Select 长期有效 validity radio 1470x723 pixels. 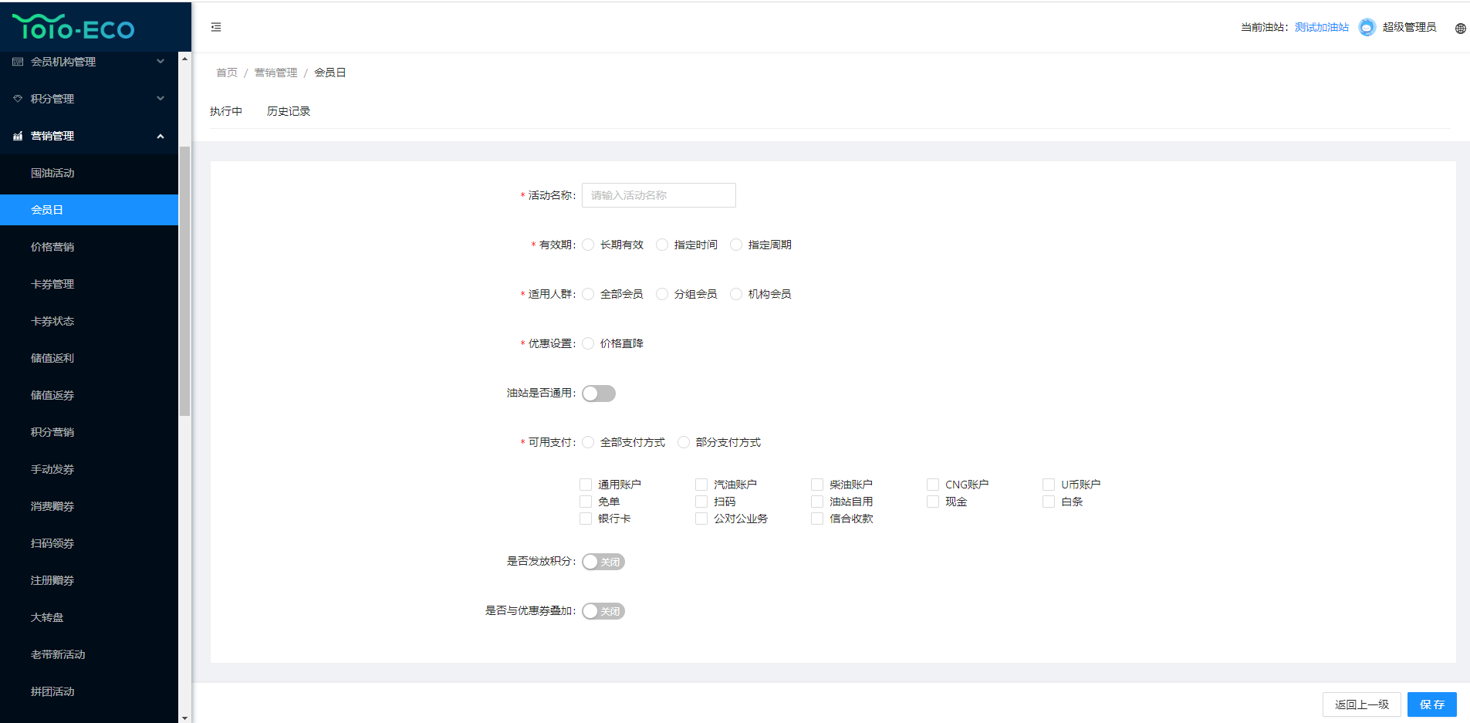click(588, 245)
